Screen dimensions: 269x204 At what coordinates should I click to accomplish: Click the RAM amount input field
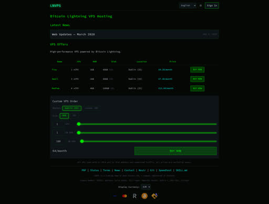(58, 133)
